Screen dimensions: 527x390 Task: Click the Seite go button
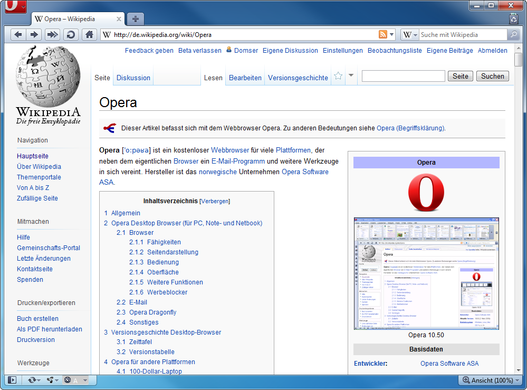point(461,76)
